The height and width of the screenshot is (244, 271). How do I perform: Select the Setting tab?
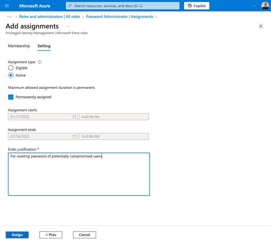click(44, 46)
